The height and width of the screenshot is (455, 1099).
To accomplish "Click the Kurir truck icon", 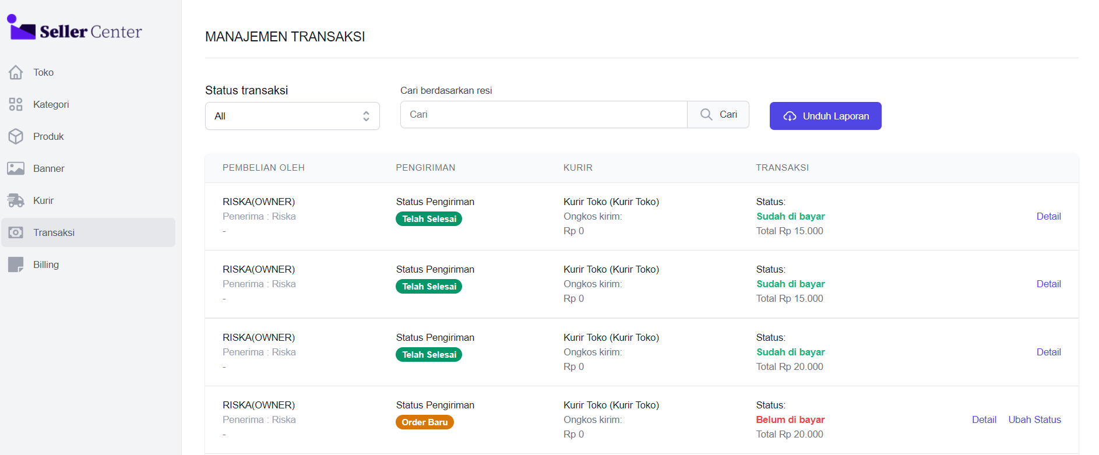I will coord(16,200).
